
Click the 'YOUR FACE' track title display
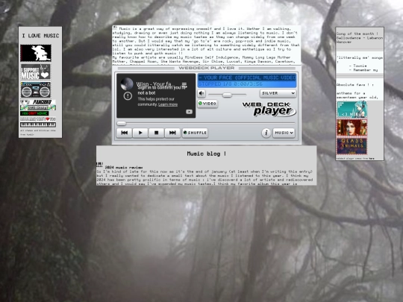tap(247, 78)
